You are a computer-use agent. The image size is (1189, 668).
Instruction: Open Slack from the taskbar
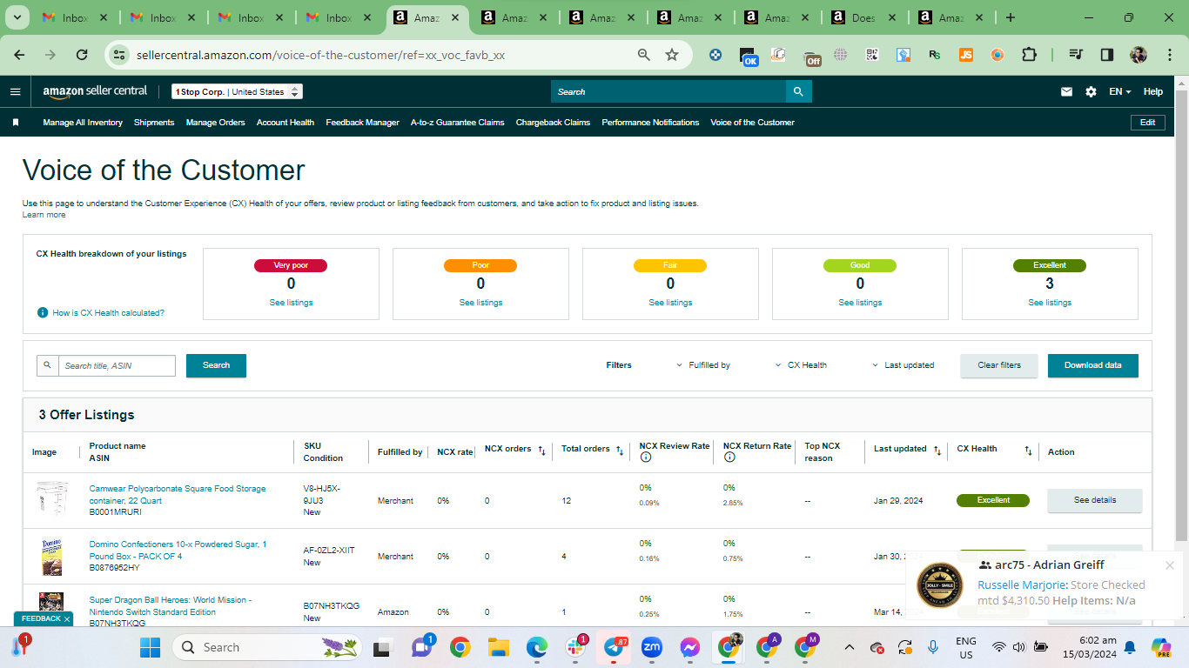point(576,648)
